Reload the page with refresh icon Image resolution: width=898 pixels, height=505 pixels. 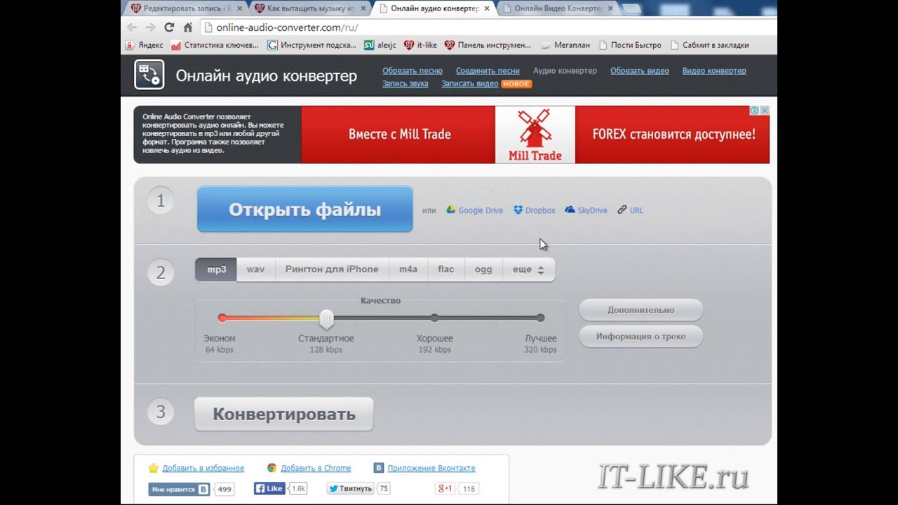coord(169,27)
